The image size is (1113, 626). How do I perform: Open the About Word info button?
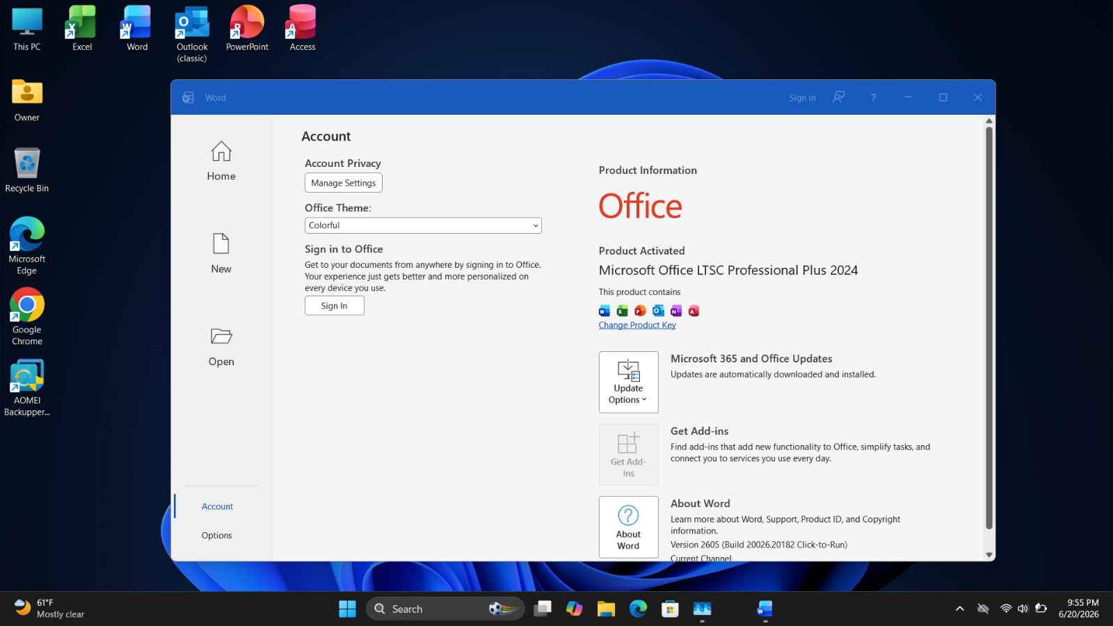click(628, 527)
